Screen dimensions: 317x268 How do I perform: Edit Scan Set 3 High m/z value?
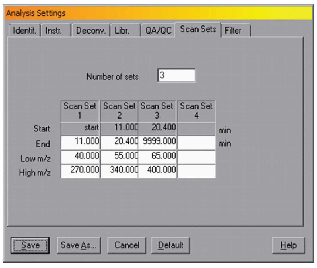[157, 171]
